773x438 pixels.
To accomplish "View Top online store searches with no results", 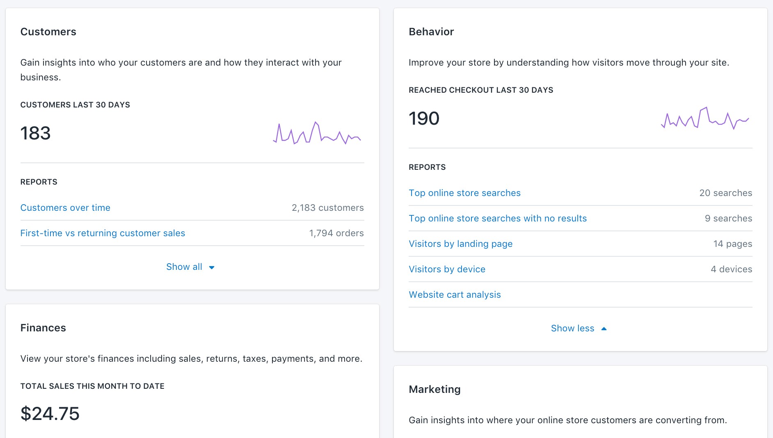I will [x=498, y=219].
